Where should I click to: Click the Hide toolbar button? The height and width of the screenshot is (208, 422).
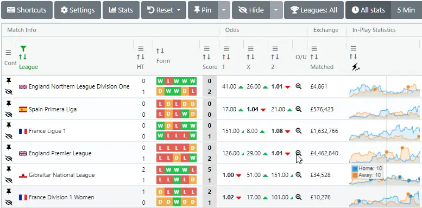pos(251,10)
